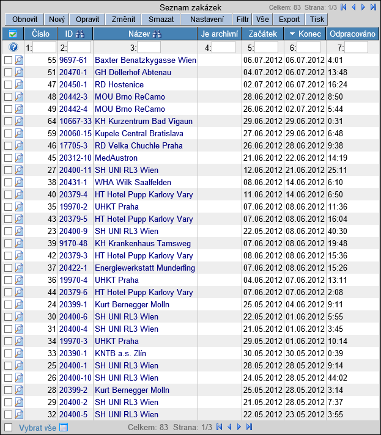The image size is (381, 435).
Task: Open detail icon for KH Krankenhaus Tamsweg
Action: [19, 243]
